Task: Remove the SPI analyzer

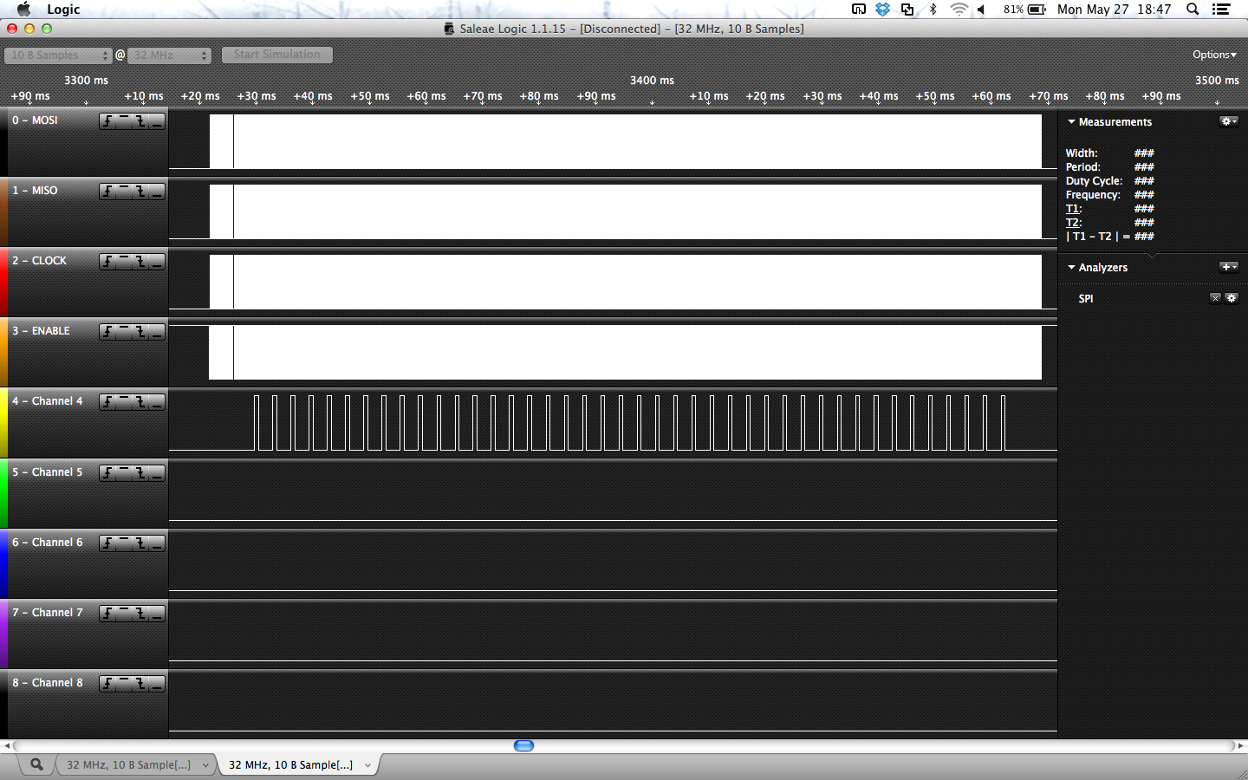Action: tap(1215, 298)
